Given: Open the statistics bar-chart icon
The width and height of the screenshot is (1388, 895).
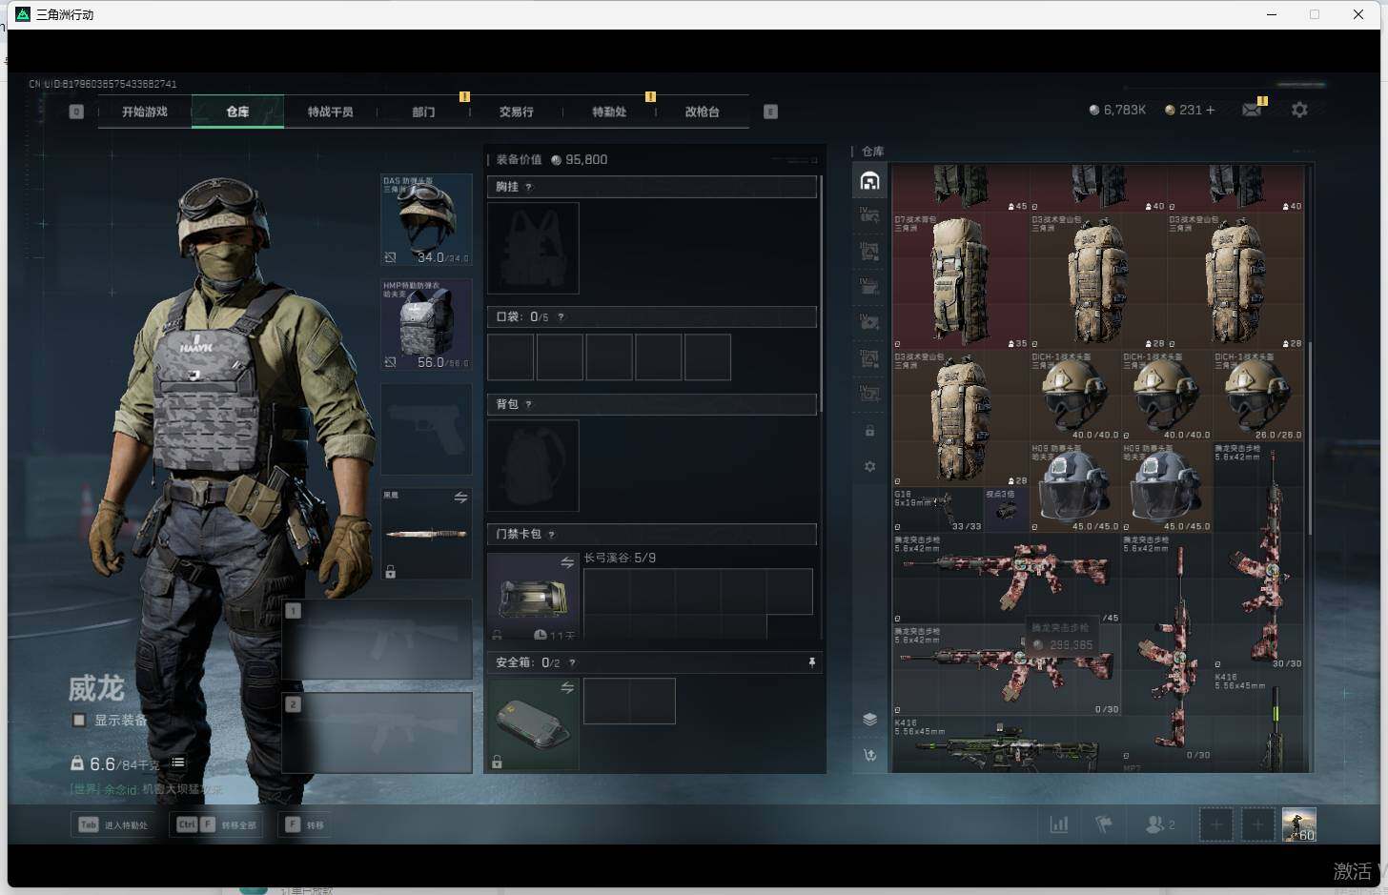Looking at the screenshot, I should click(1058, 824).
